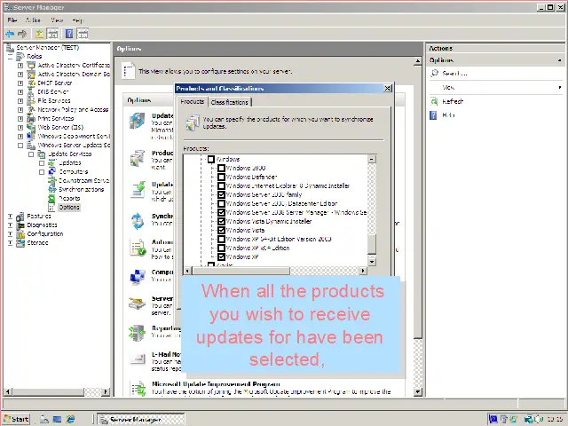Click navigation tree horizontal scrollbar thumb

point(47,391)
